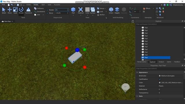Click the viewport layout icon above Explorer

click(133, 21)
